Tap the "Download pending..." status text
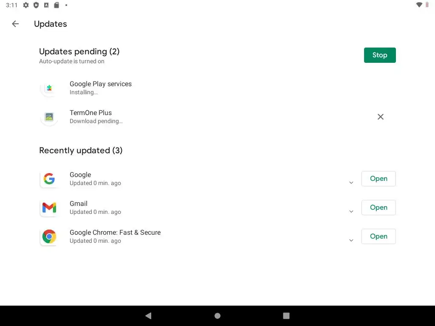Image resolution: width=435 pixels, height=326 pixels. click(x=96, y=121)
